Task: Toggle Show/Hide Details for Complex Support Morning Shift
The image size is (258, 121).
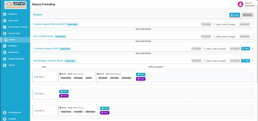Action: [x=143, y=29]
